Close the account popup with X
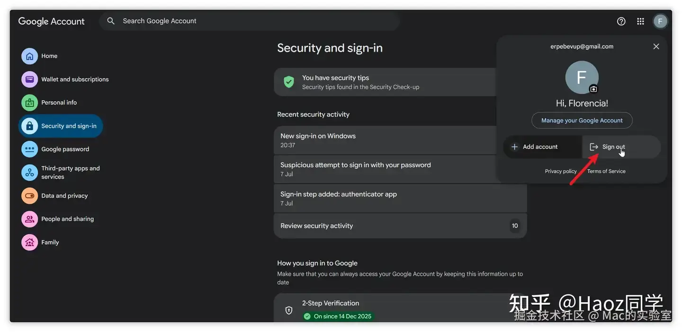The width and height of the screenshot is (682, 332). coord(656,46)
